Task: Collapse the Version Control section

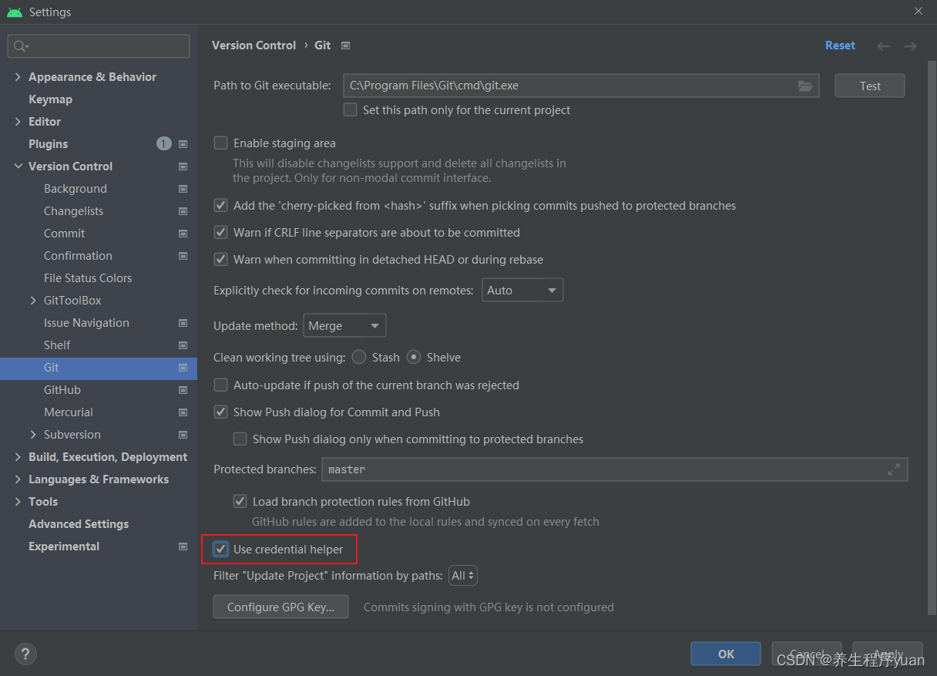Action: (18, 166)
